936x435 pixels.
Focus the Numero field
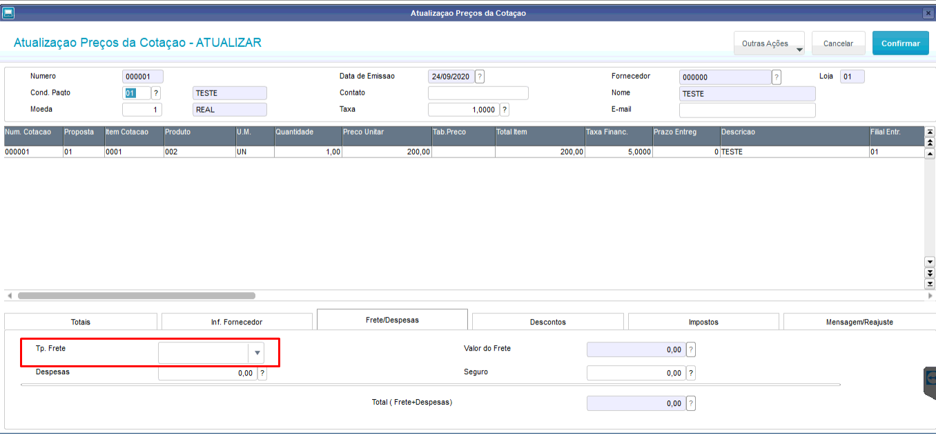143,77
